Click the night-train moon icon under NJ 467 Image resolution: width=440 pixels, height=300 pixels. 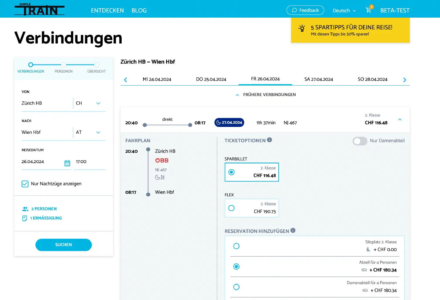[158, 177]
